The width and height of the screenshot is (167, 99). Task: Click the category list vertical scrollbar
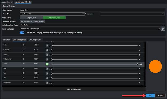145,77
